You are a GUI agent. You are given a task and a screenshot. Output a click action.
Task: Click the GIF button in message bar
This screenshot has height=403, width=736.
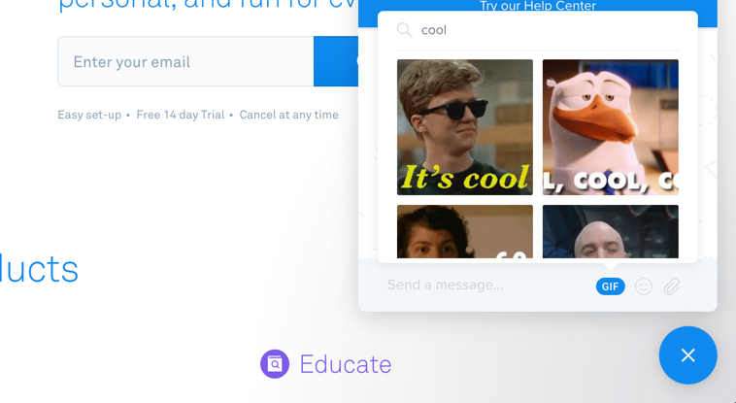pos(610,286)
